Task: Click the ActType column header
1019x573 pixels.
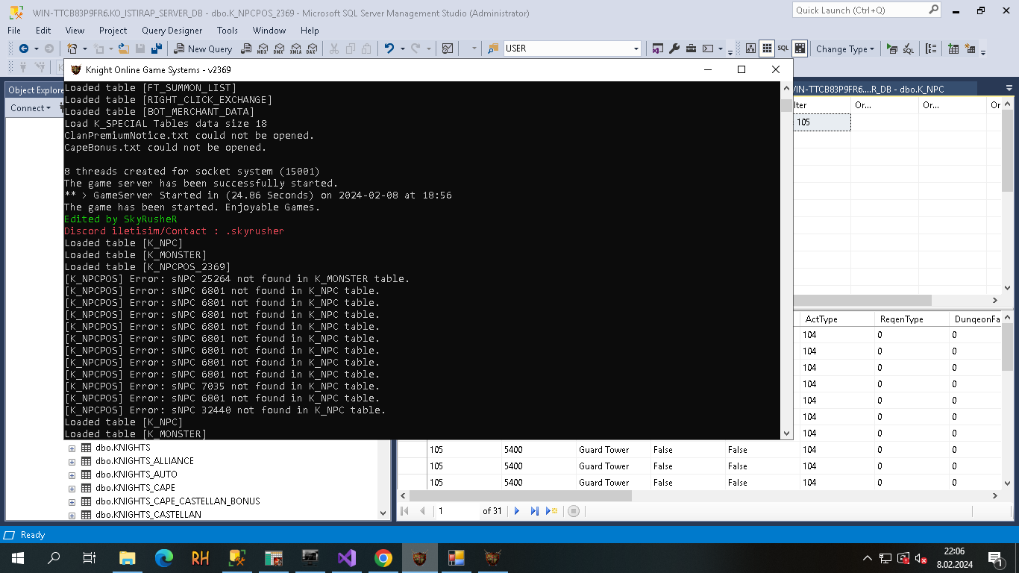Action: (x=836, y=319)
